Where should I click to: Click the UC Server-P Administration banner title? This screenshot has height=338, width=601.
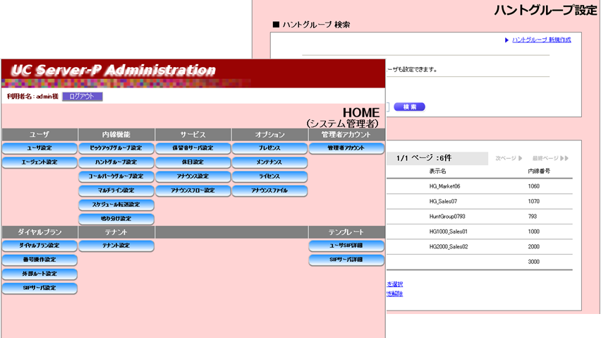pyautogui.click(x=113, y=70)
